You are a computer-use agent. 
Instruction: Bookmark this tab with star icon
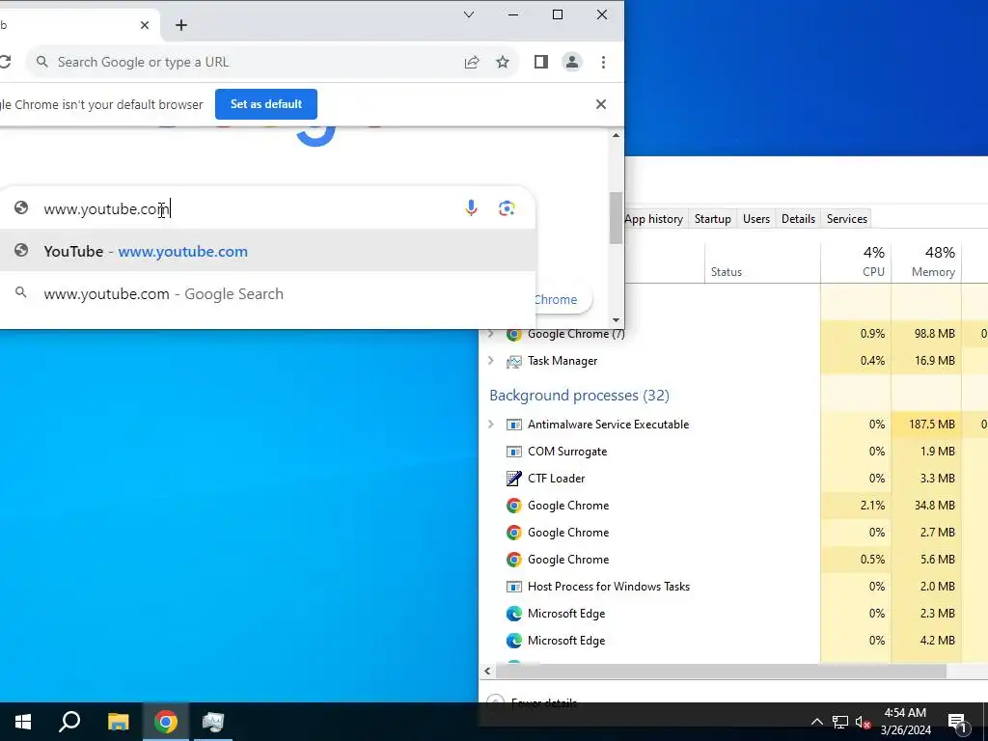click(502, 62)
